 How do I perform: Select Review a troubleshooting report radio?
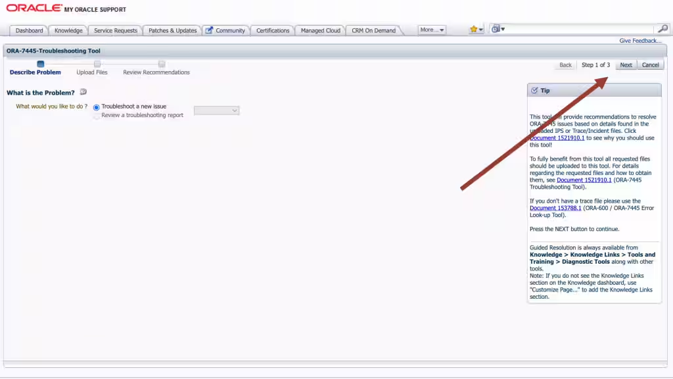click(x=96, y=116)
